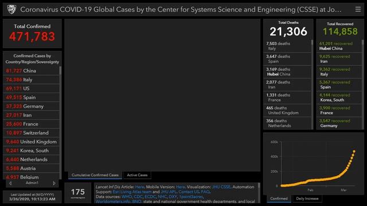Click the 3,169 deaths Hubei China entry
Screen dimensions: 367x206
click(x=287, y=72)
